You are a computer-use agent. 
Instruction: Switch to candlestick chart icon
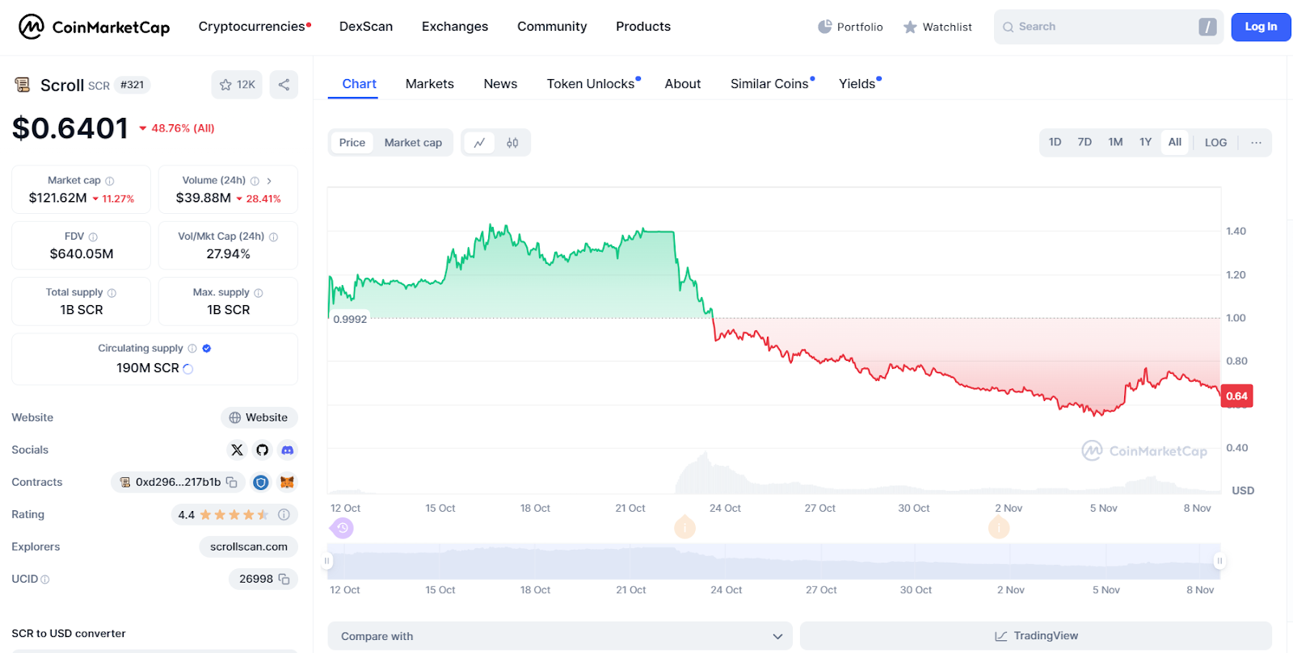tap(512, 143)
